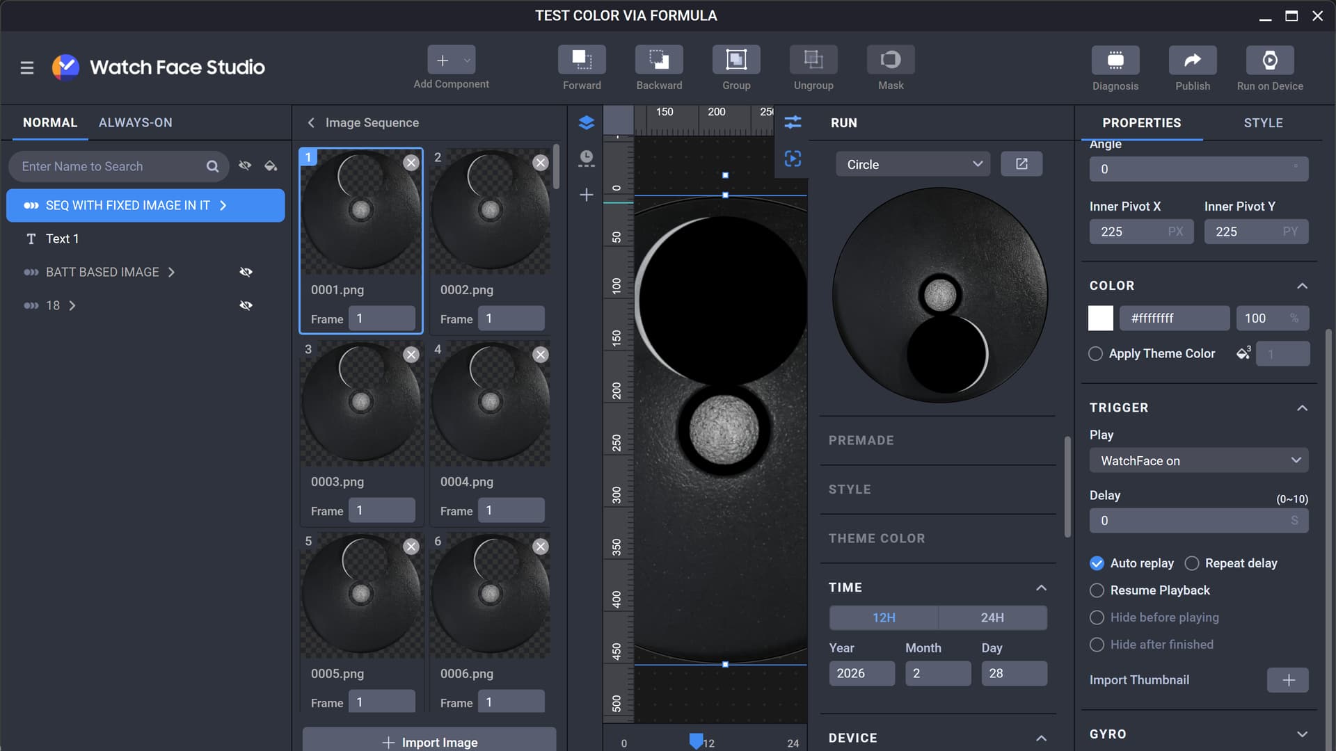Click the Group layers icon
Viewport: 1336px width, 751px height.
(x=735, y=60)
